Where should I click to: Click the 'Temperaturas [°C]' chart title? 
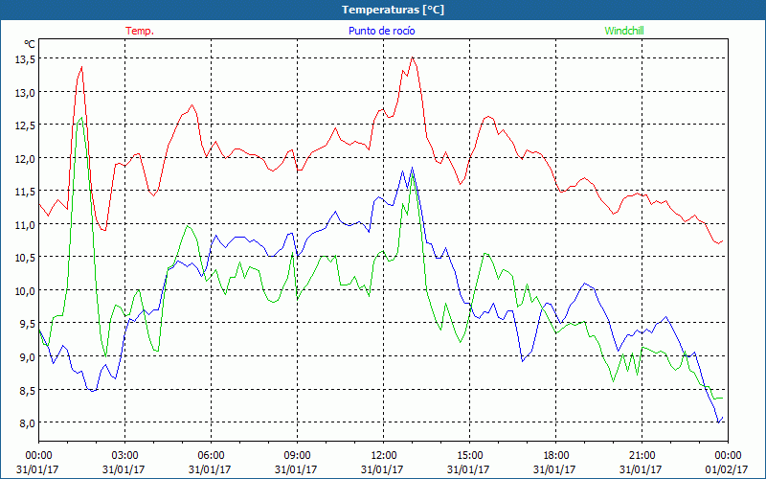[x=393, y=10]
